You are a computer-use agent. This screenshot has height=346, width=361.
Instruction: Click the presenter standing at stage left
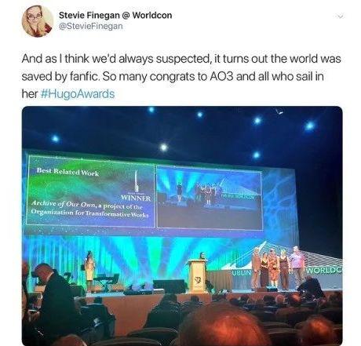tap(89, 268)
